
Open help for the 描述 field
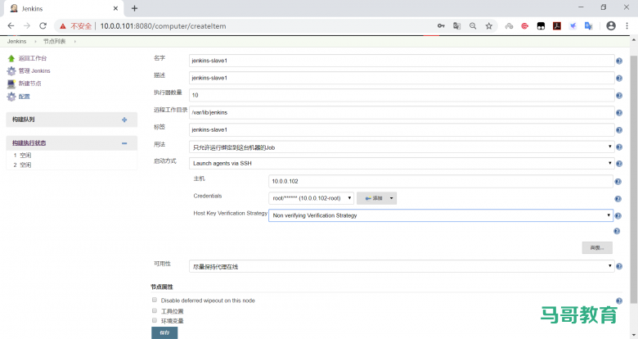pyautogui.click(x=619, y=78)
